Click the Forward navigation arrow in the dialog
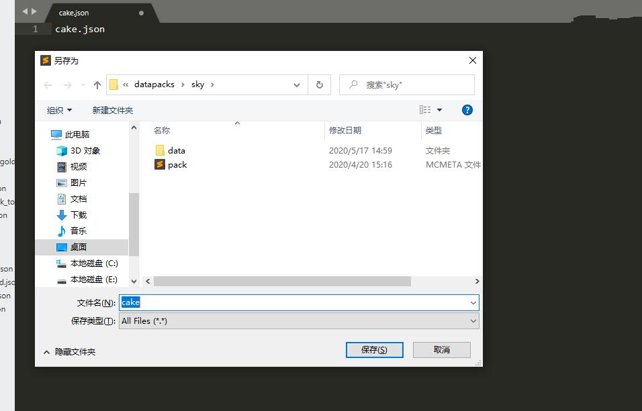This screenshot has width=642, height=411. click(x=68, y=85)
